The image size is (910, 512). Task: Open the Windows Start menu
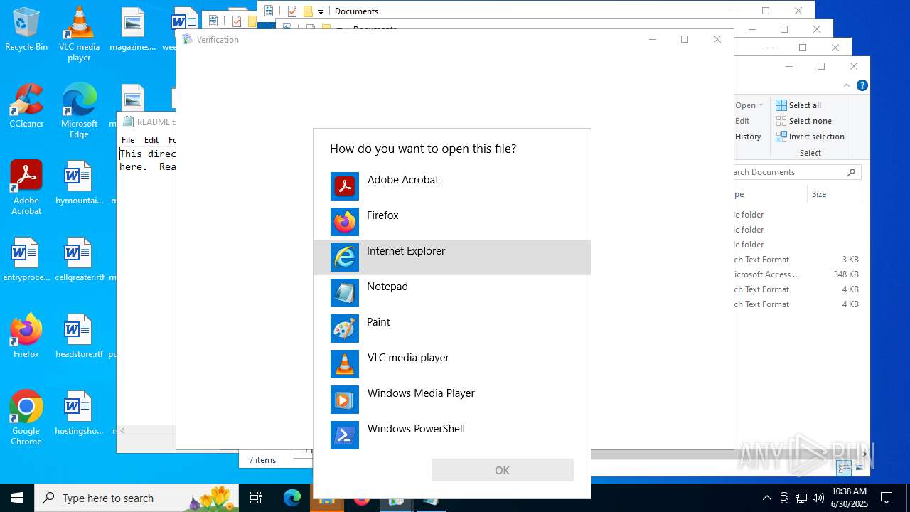pyautogui.click(x=17, y=498)
